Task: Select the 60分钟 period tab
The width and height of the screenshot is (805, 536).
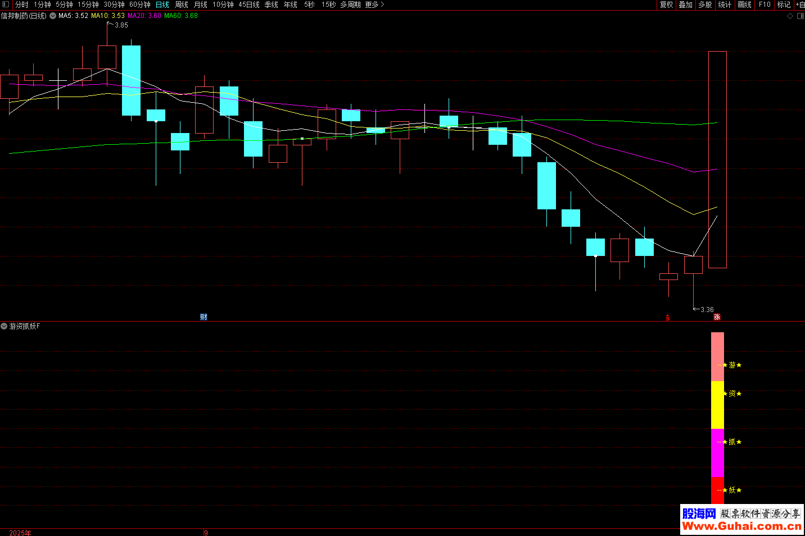Action: 140,4
